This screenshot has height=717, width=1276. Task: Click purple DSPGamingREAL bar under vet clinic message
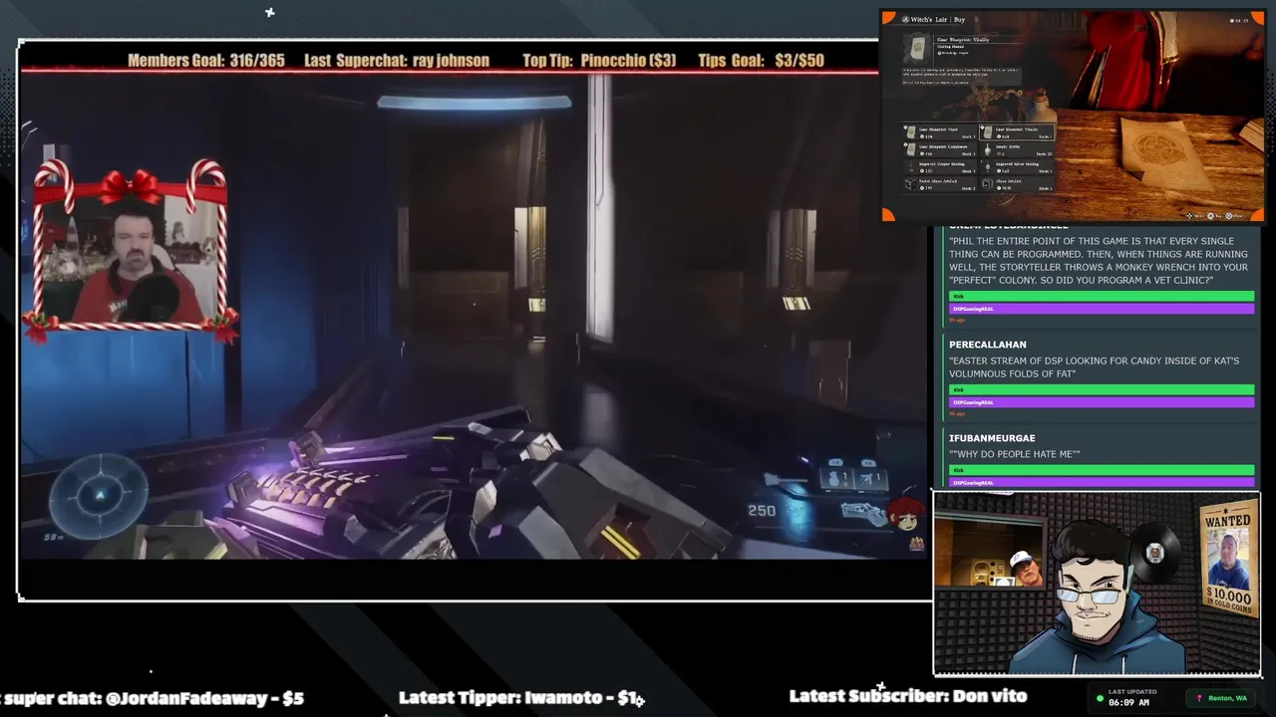click(1102, 309)
